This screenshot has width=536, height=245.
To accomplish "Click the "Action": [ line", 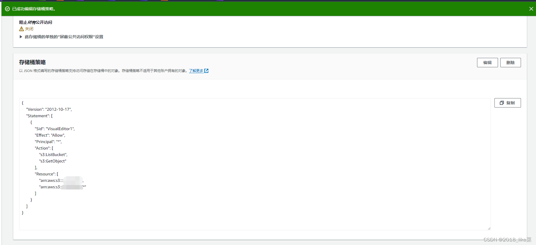I will tap(44, 148).
